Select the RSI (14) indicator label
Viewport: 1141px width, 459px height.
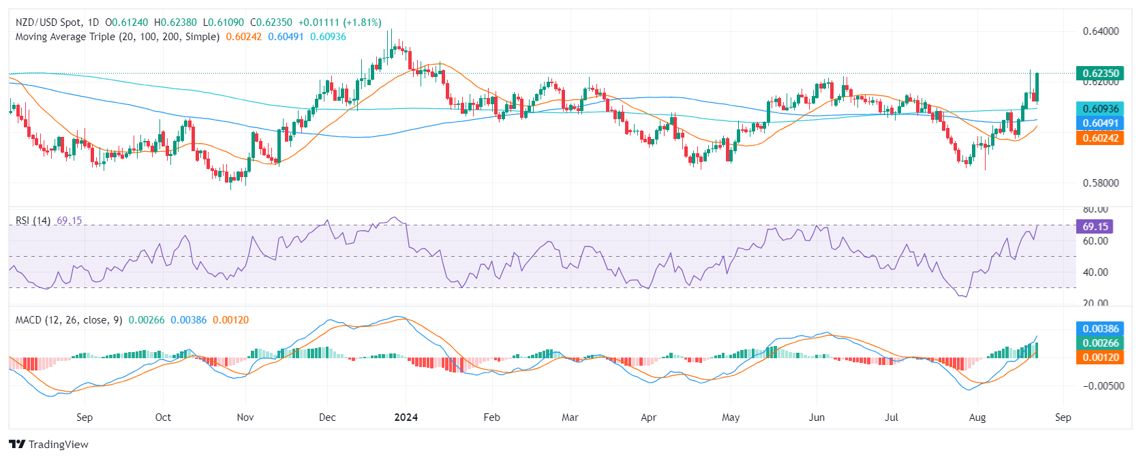(33, 221)
